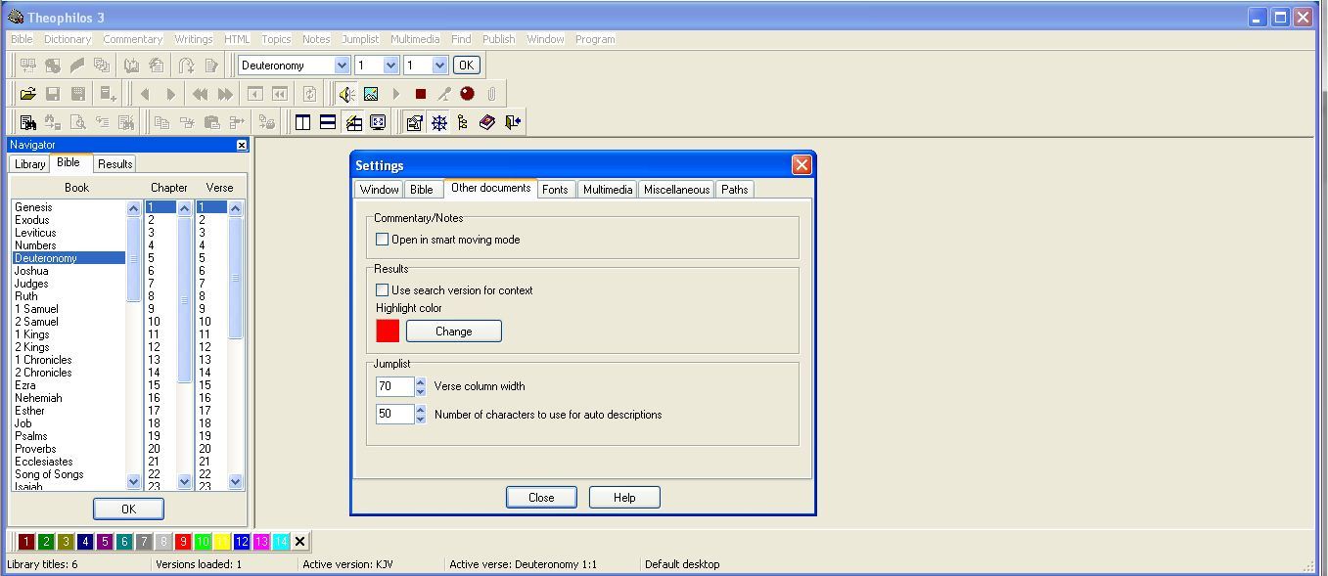Close the Settings dialog with Close button
The width and height of the screenshot is (1328, 576).
[x=541, y=497]
